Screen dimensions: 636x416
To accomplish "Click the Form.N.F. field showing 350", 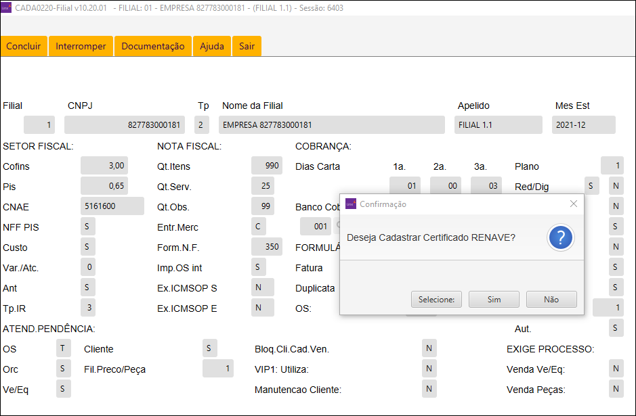I will [266, 246].
